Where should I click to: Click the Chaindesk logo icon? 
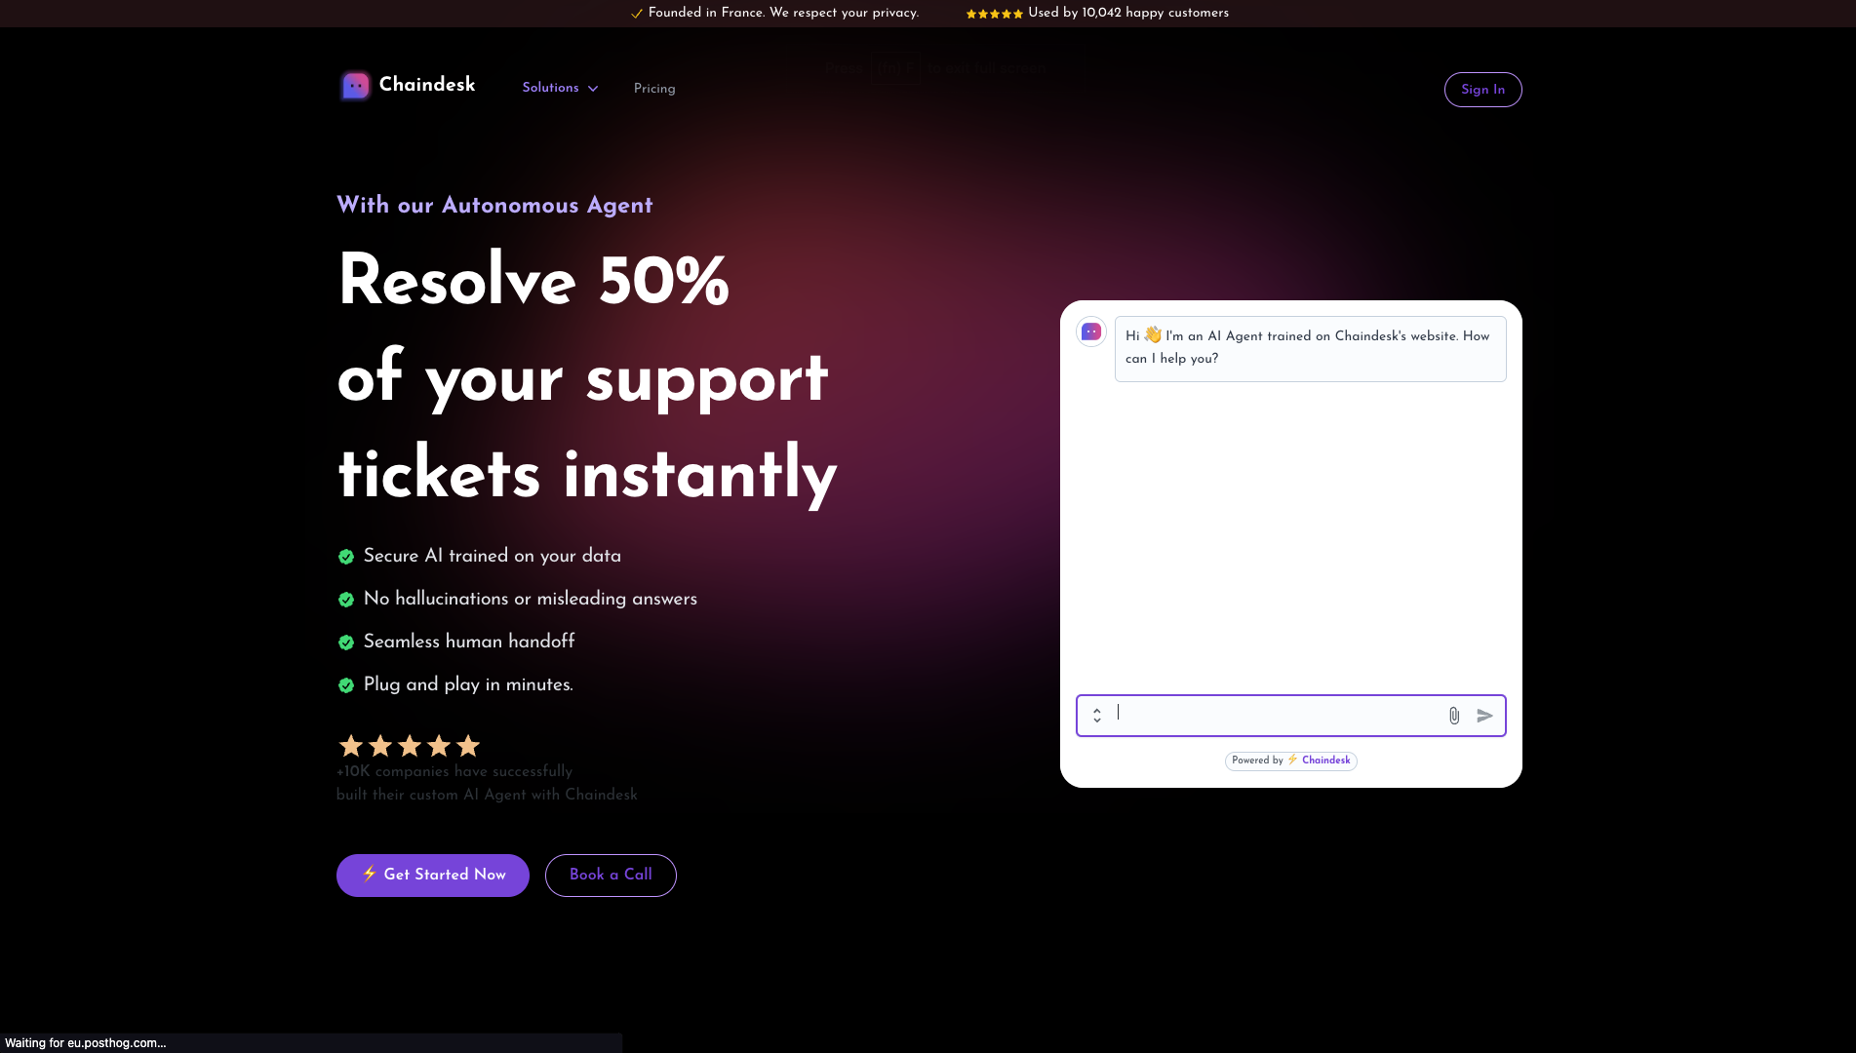pos(356,86)
